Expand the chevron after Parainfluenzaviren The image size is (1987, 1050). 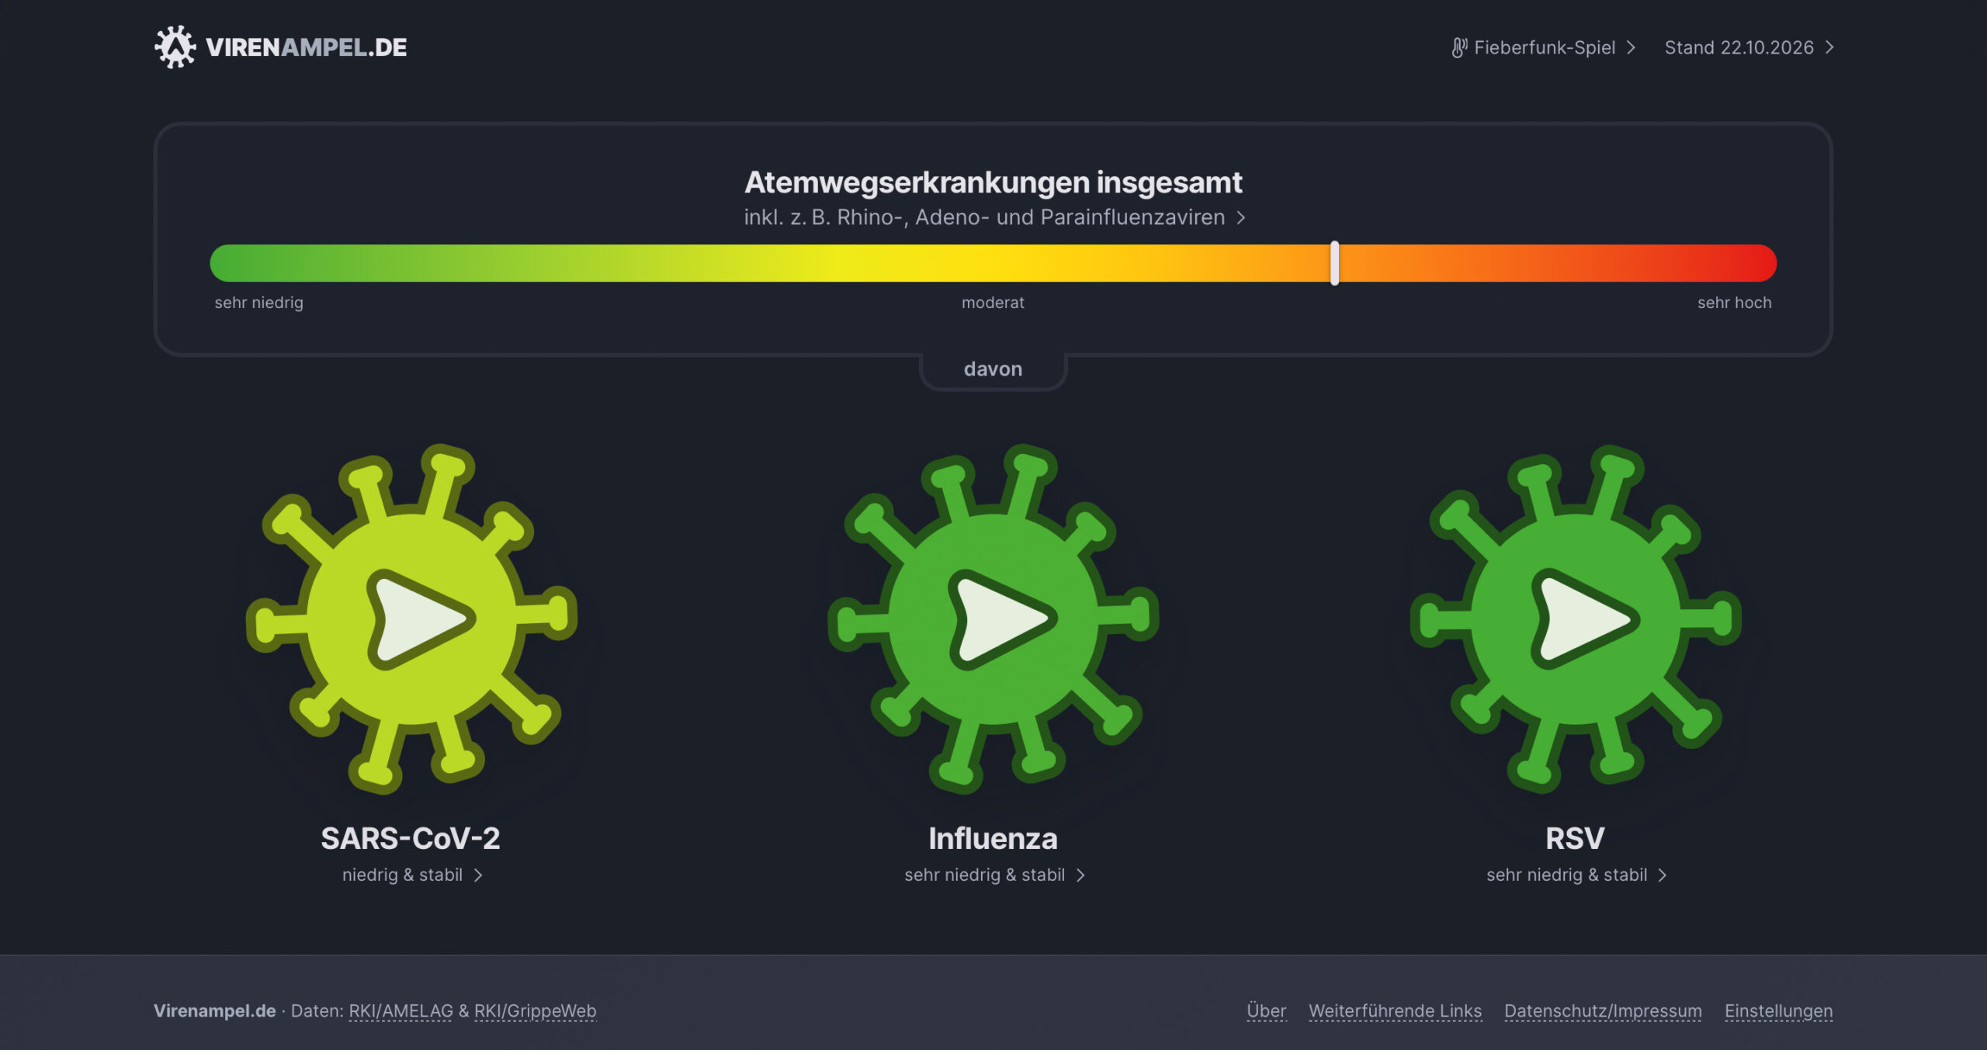tap(1240, 217)
